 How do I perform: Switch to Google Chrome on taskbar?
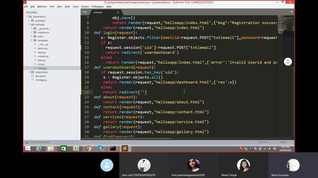pos(88,148)
